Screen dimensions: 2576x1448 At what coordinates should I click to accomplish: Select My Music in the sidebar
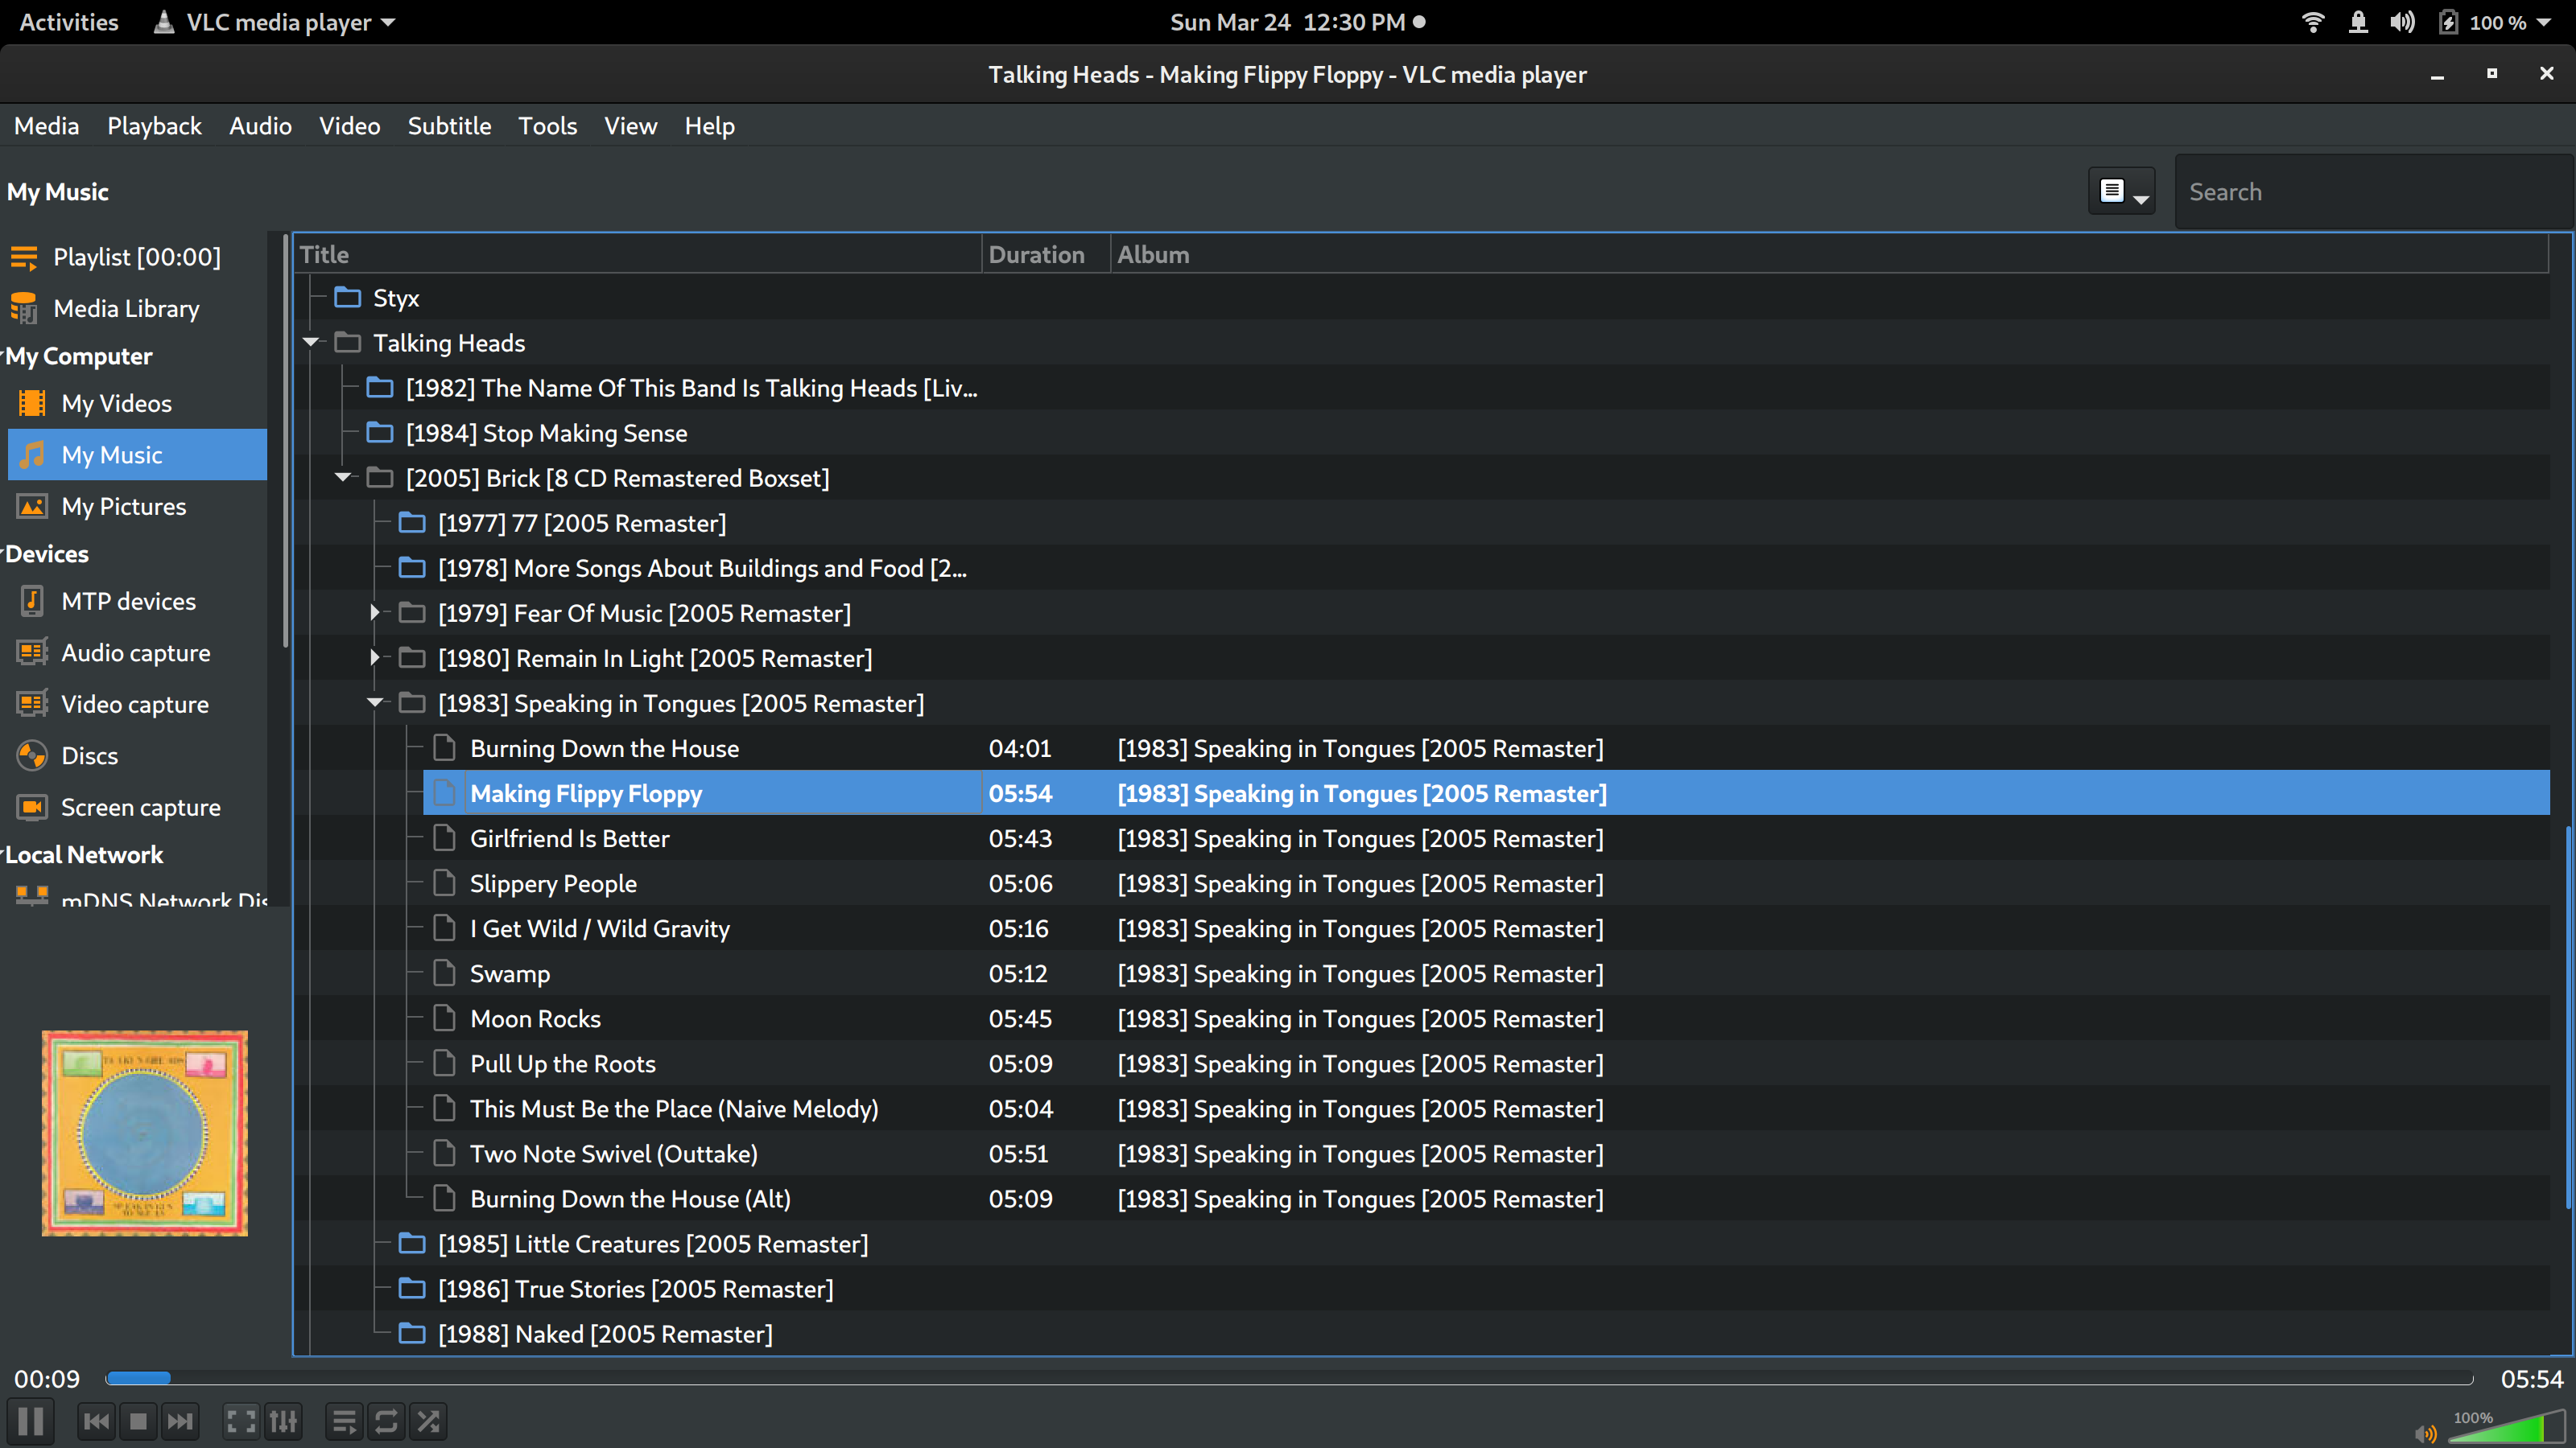[136, 455]
